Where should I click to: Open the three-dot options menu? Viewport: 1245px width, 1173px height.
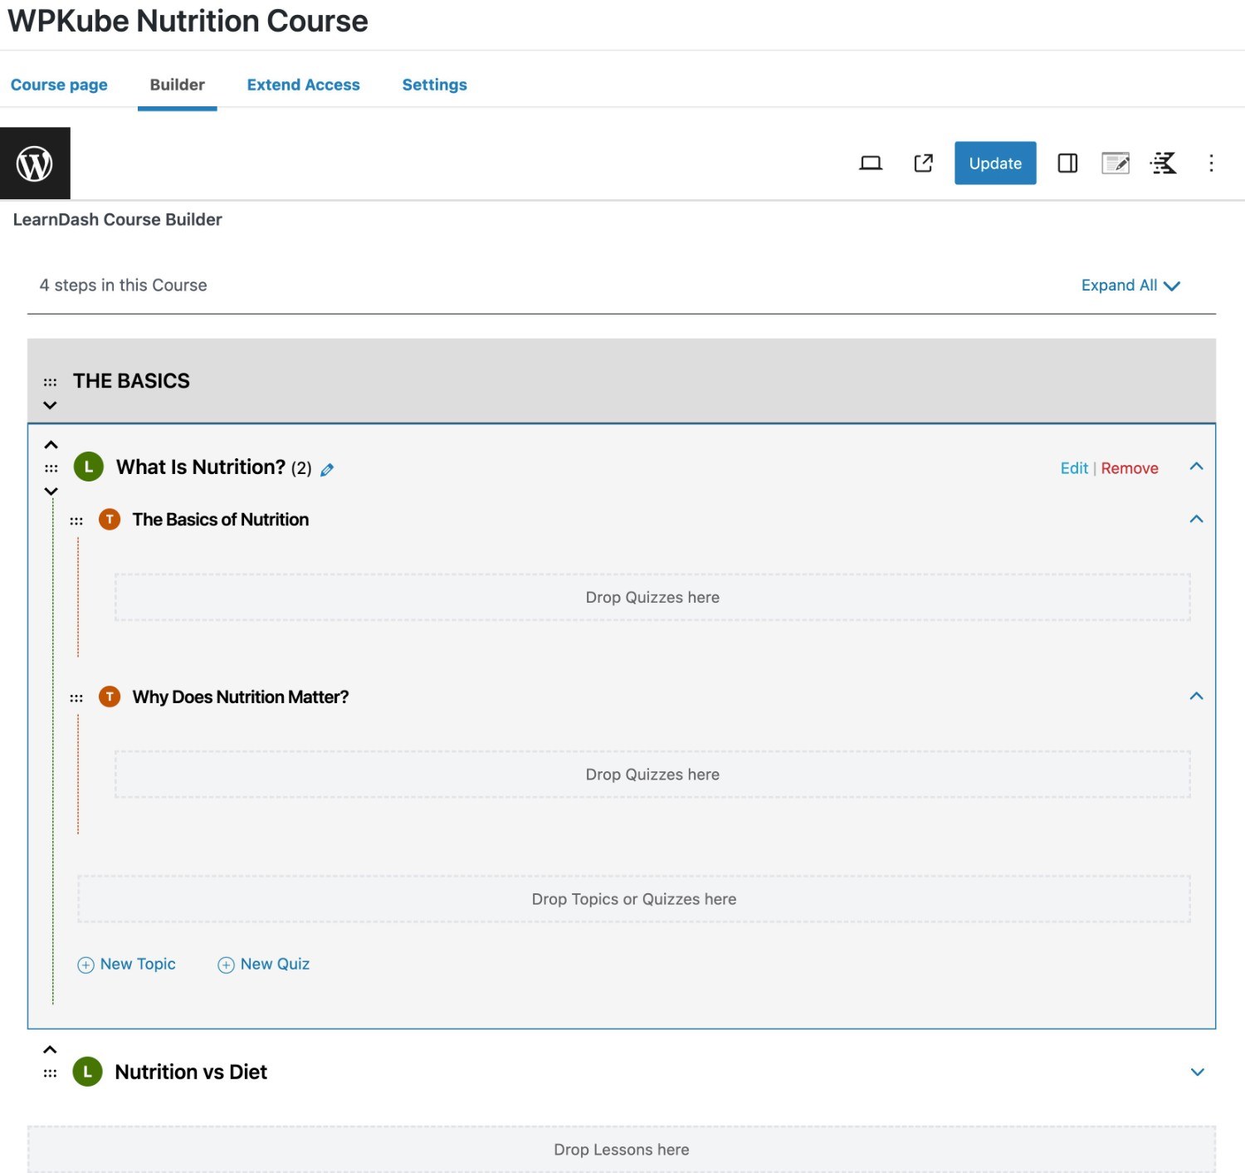[1211, 164]
